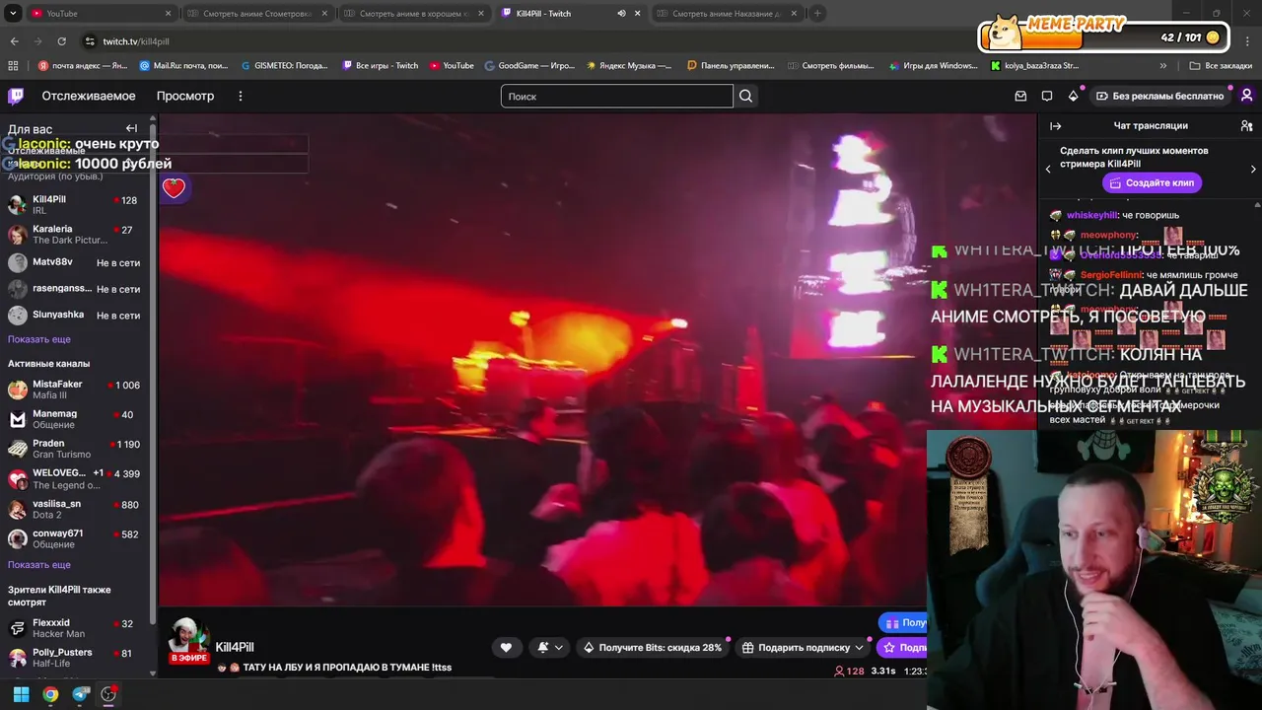Open vasilisa_sn Dota 2 channel
This screenshot has height=710, width=1262.
(x=75, y=509)
